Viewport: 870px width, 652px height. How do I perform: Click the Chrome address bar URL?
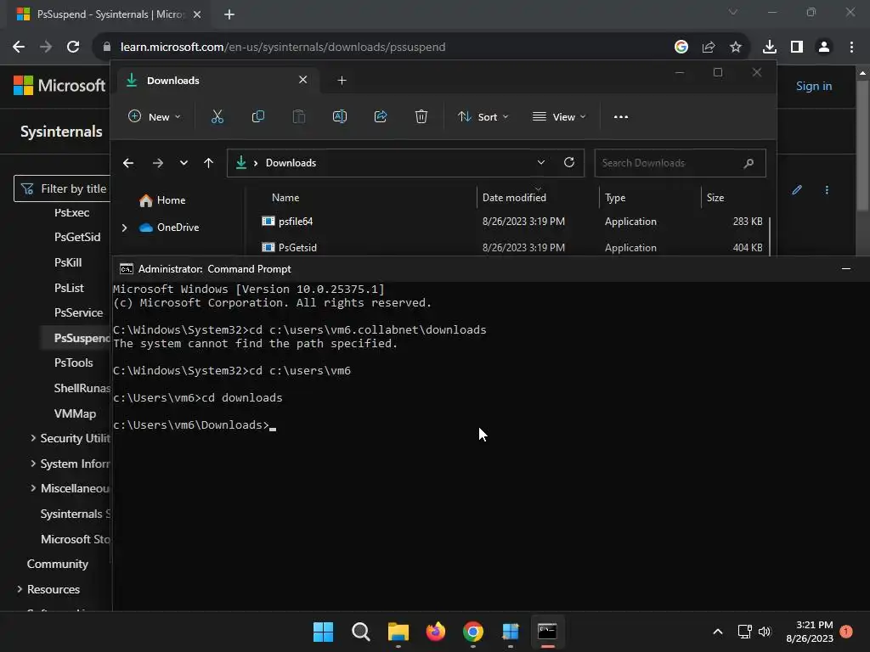point(282,48)
